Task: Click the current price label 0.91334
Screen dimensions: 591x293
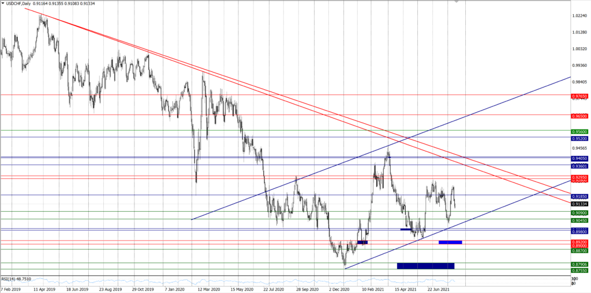Action: coord(579,204)
